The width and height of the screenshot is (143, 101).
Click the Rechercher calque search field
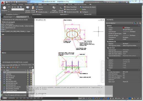pos(27,65)
